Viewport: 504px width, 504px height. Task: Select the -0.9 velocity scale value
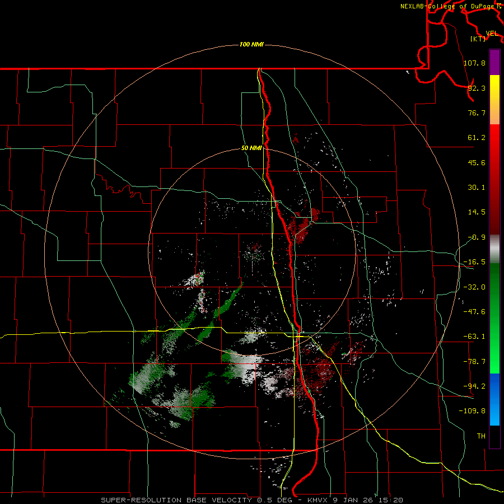477,237
